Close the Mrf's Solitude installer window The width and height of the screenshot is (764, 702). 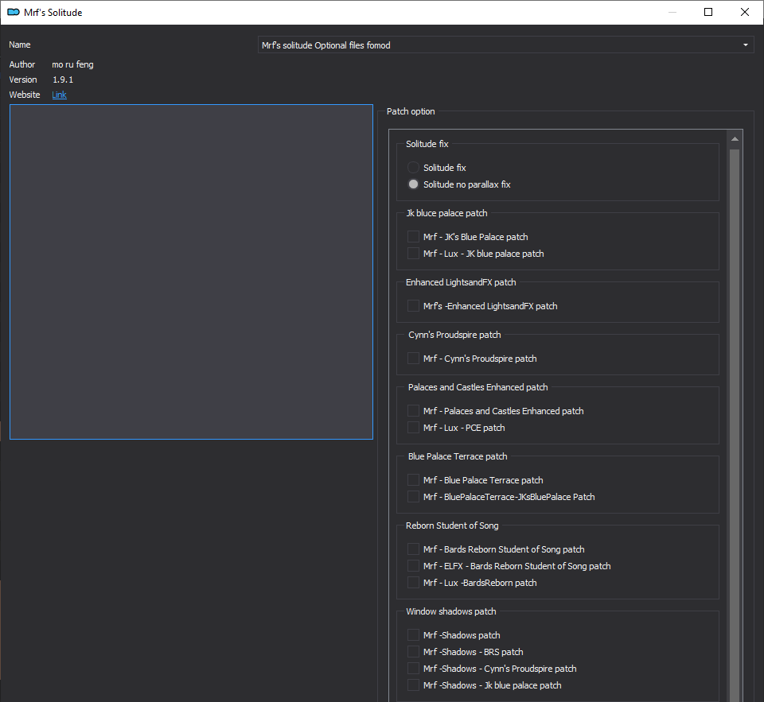pyautogui.click(x=745, y=12)
